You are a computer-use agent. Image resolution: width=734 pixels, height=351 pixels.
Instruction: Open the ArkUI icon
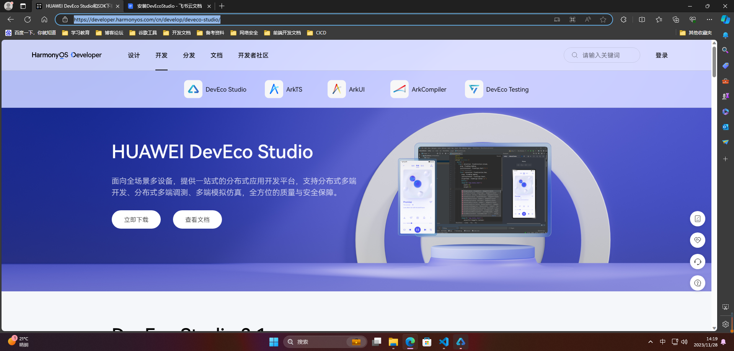coord(337,89)
